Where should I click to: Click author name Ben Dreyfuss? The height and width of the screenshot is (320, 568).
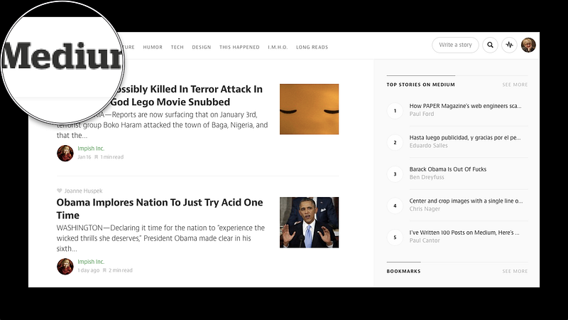[x=427, y=177]
